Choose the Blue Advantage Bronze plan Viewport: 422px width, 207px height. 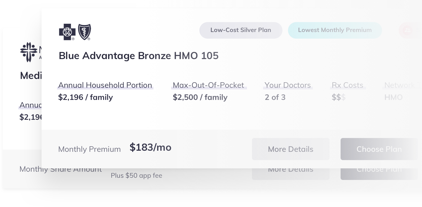point(379,149)
